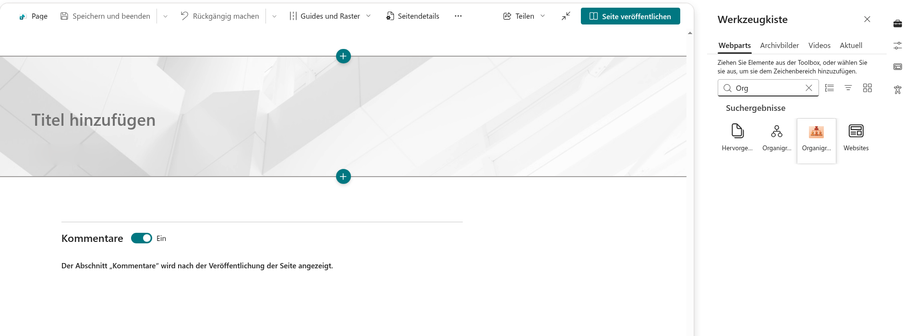Toggle the Kommentare switch off
This screenshot has height=336, width=915.
(142, 239)
